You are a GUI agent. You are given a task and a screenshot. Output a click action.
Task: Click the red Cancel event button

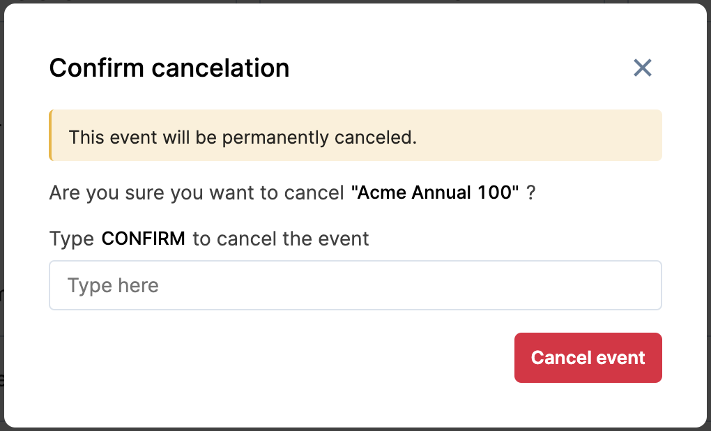coord(588,357)
